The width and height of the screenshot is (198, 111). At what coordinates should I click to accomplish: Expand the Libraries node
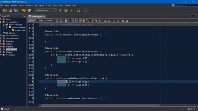click(x=3, y=33)
